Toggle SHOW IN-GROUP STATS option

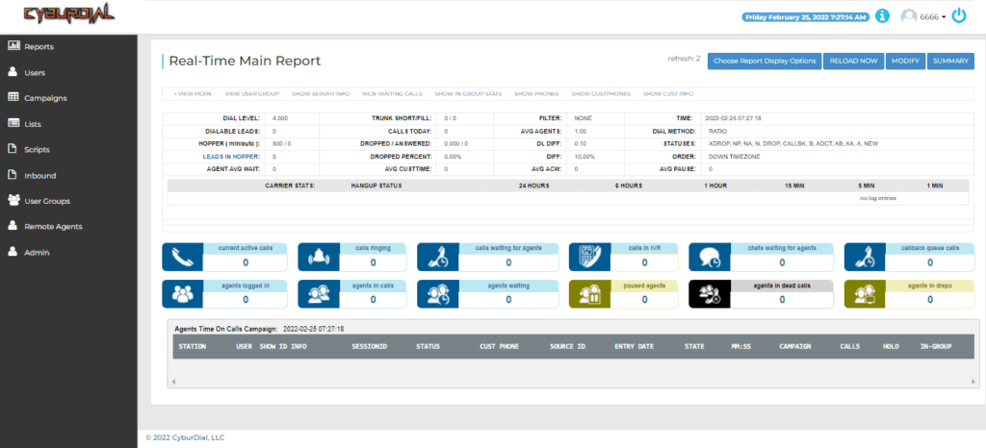click(468, 94)
